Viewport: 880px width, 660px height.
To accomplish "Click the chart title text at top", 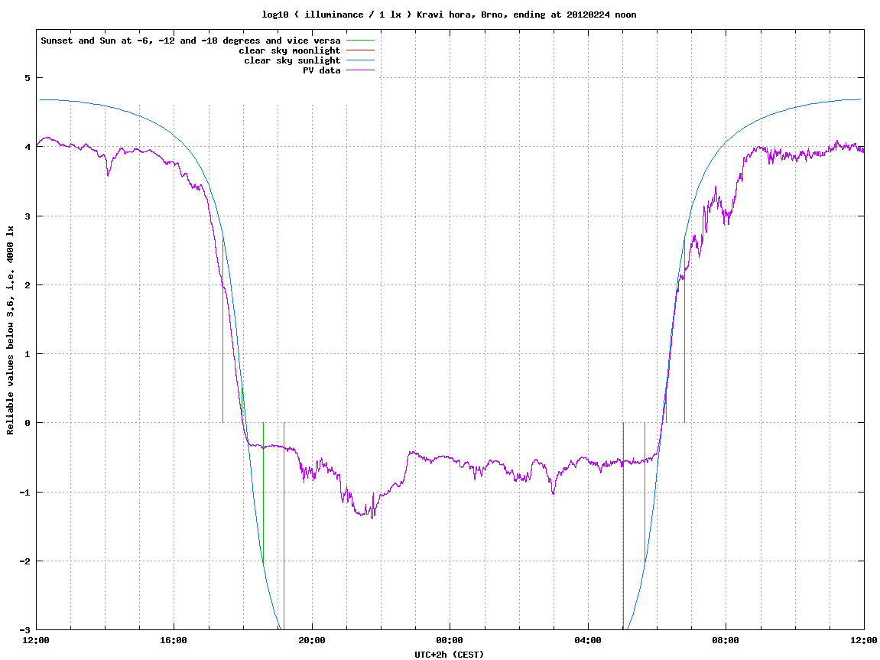I will click(x=449, y=15).
